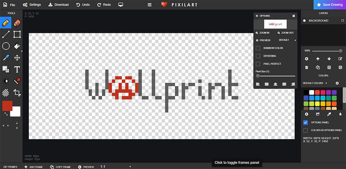Click the center align icon in Options
Image resolution: width=346 pixels, height=169 pixels.
point(275,84)
